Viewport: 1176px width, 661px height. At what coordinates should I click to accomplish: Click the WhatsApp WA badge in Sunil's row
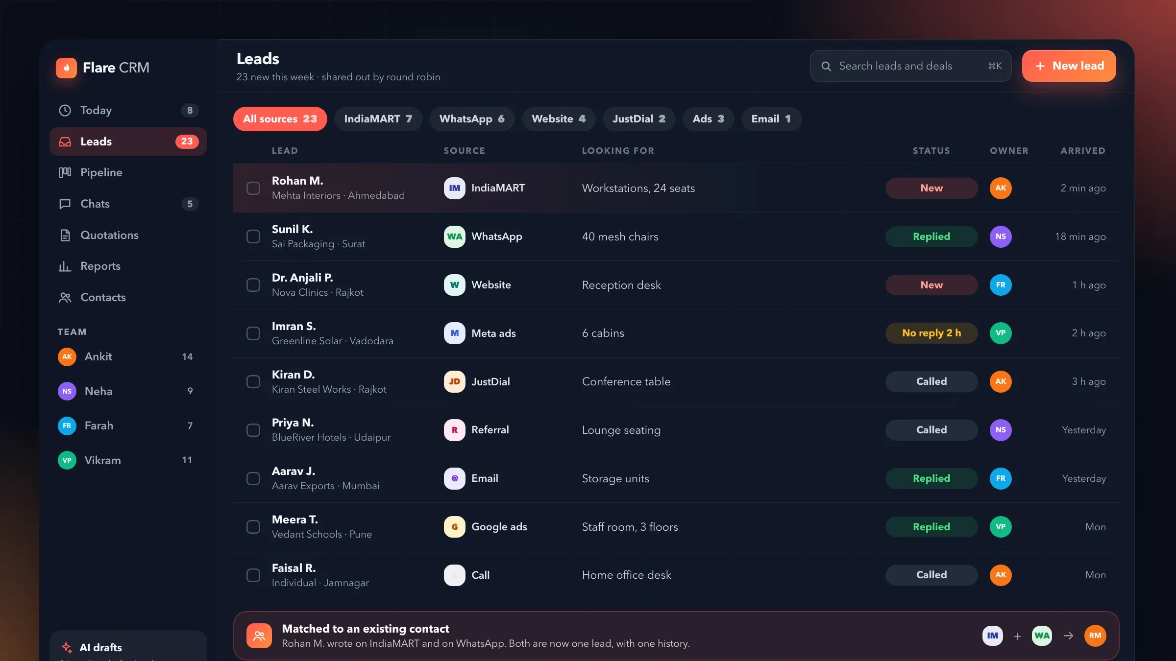point(455,236)
